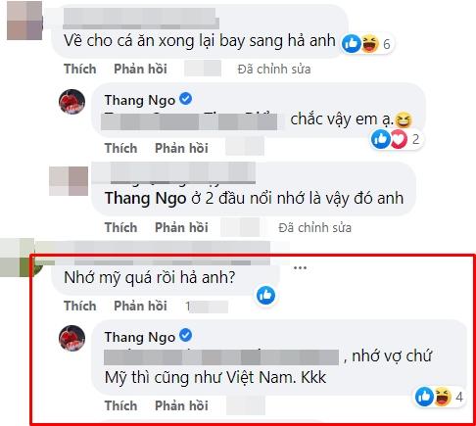Open the mentioned 'Thang Ngo' profile link in comment

(x=145, y=199)
